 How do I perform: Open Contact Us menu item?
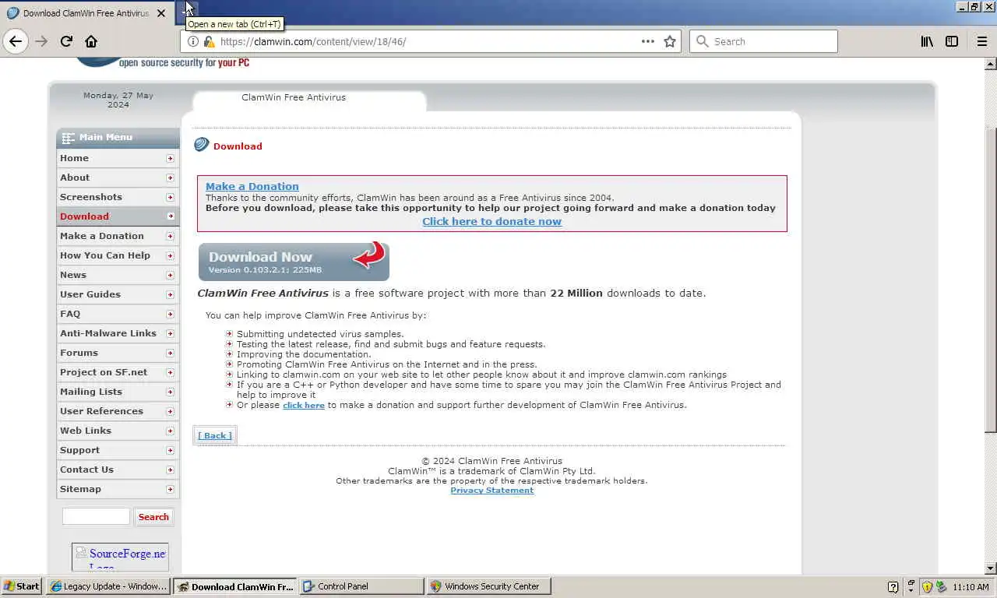tap(118, 470)
